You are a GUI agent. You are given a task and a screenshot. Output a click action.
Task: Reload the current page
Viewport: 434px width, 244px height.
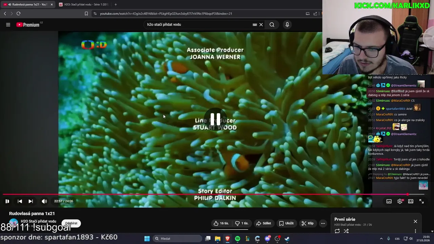click(x=18, y=14)
